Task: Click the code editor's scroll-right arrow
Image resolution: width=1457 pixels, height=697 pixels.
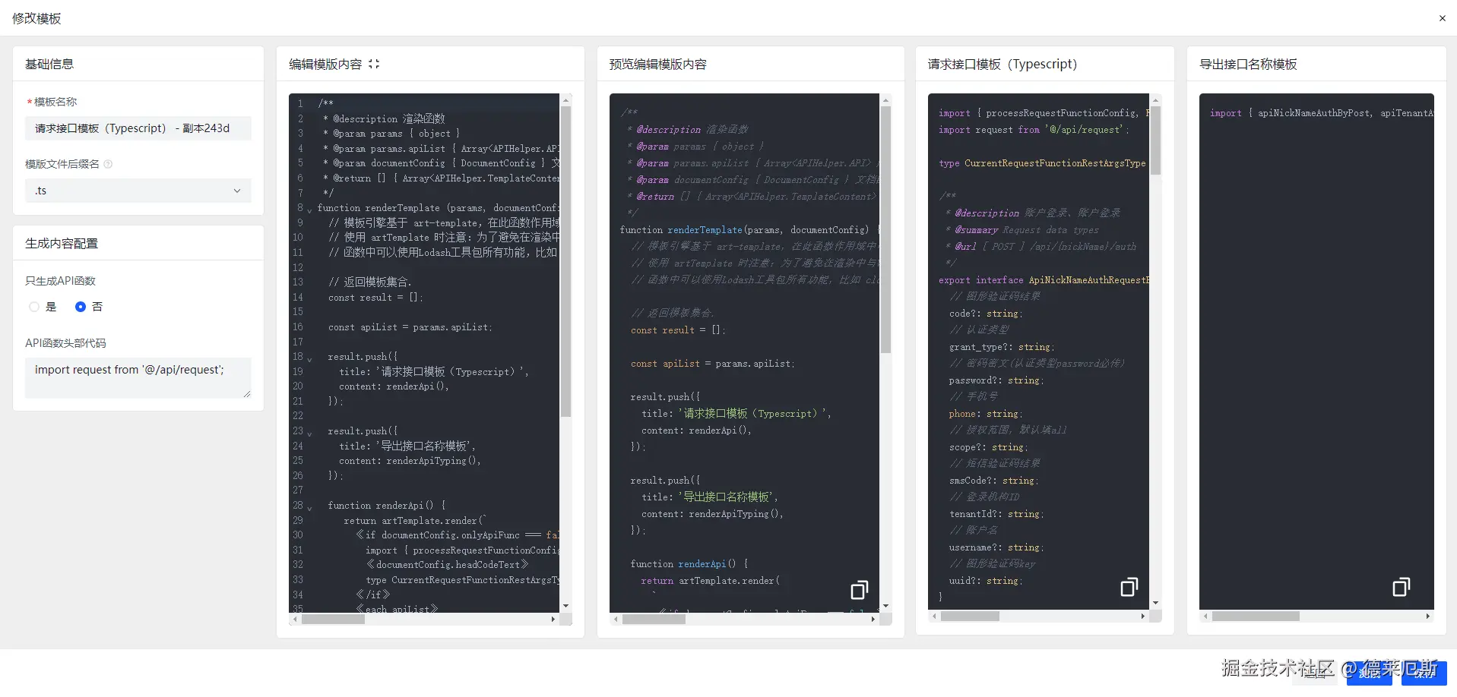Action: 553,620
